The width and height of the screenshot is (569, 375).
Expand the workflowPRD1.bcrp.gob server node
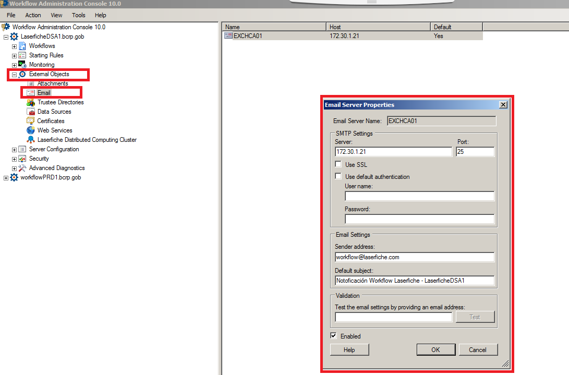(6, 178)
